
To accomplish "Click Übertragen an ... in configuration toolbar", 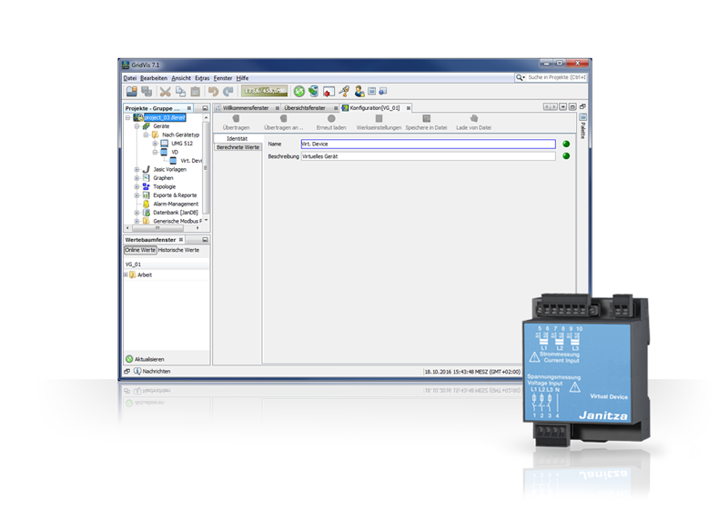I will tap(283, 123).
